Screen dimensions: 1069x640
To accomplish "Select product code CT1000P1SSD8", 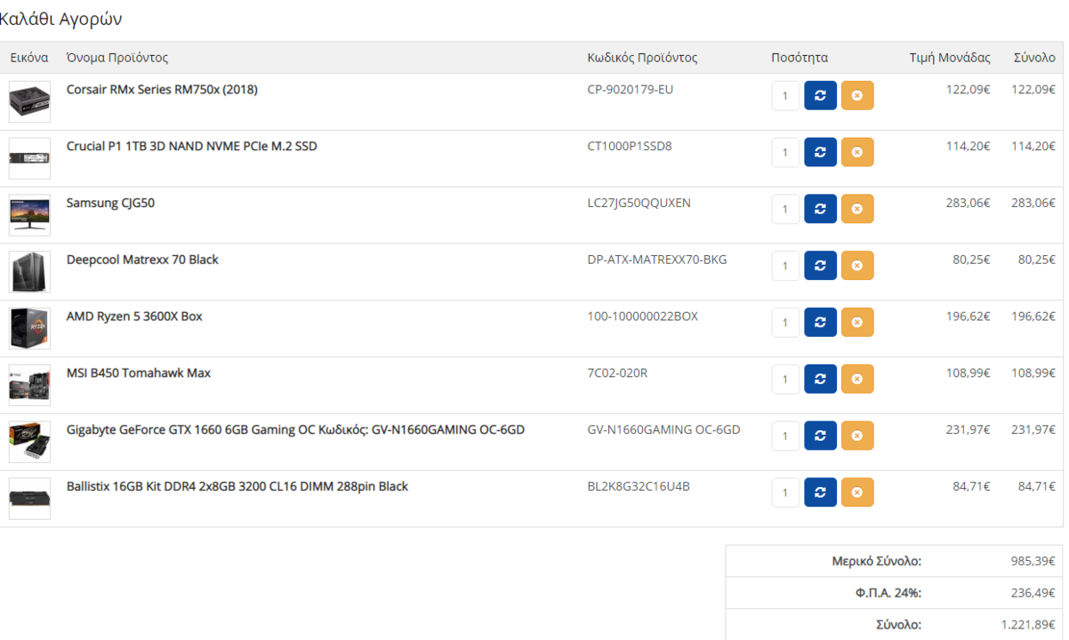I will [x=630, y=146].
